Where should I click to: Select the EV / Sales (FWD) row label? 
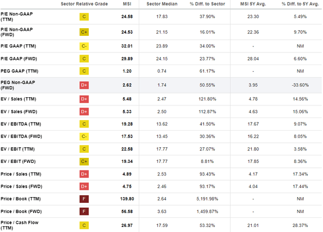pyautogui.click(x=19, y=111)
